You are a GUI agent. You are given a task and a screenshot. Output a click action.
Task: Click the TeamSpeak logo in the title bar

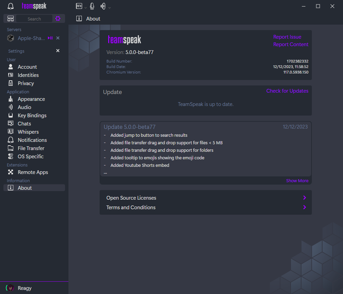click(x=34, y=6)
